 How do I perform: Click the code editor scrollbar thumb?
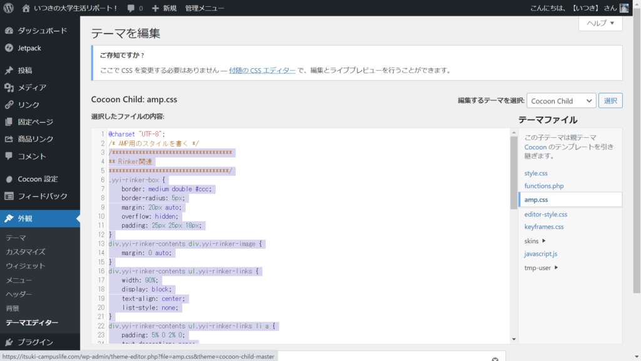coord(514,173)
